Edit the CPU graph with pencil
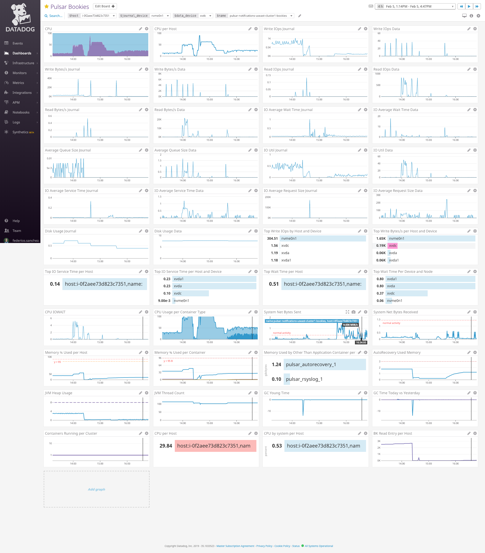The image size is (485, 553). [x=140, y=29]
